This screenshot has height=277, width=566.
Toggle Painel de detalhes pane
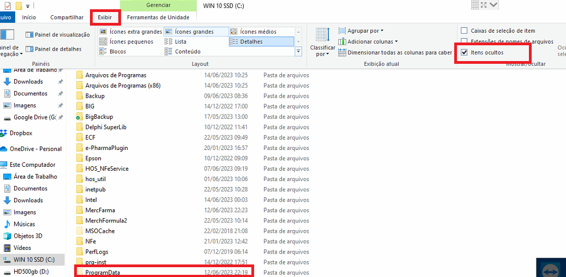click(x=29, y=49)
